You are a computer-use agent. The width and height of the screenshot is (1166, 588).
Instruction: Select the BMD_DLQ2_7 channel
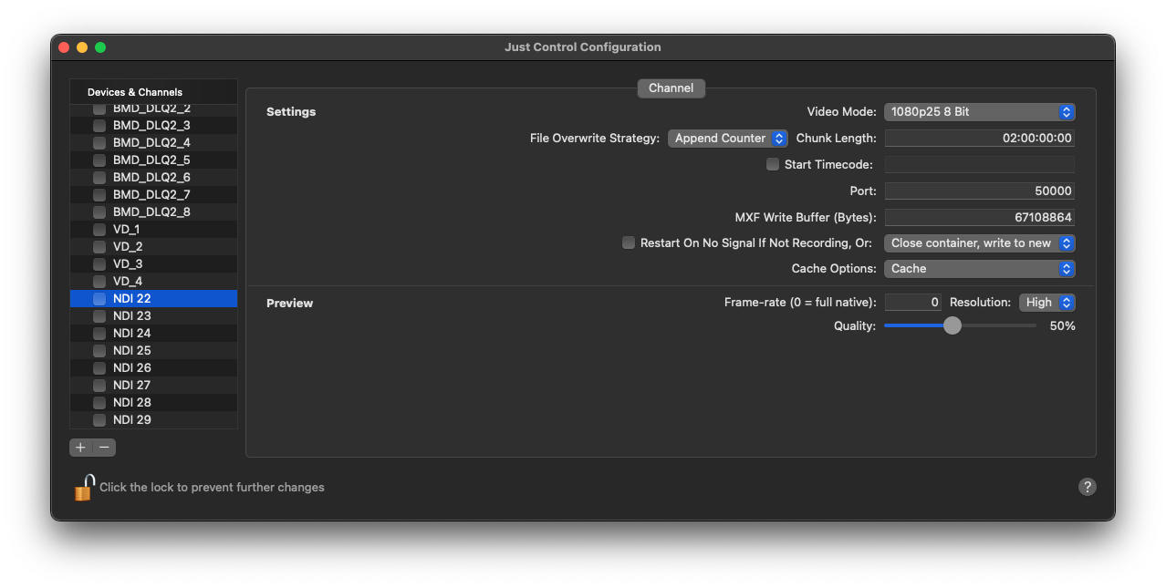coord(153,195)
